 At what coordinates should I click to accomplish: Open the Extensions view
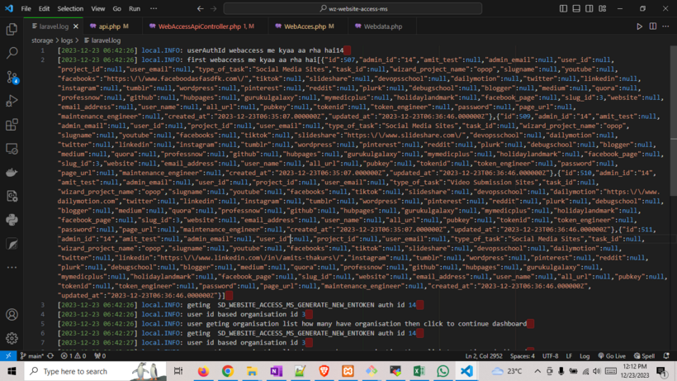(12, 125)
